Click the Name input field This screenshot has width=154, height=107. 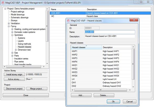110,32
